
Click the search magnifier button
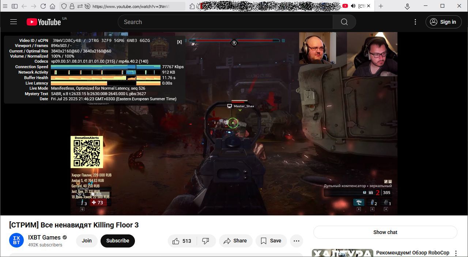344,22
